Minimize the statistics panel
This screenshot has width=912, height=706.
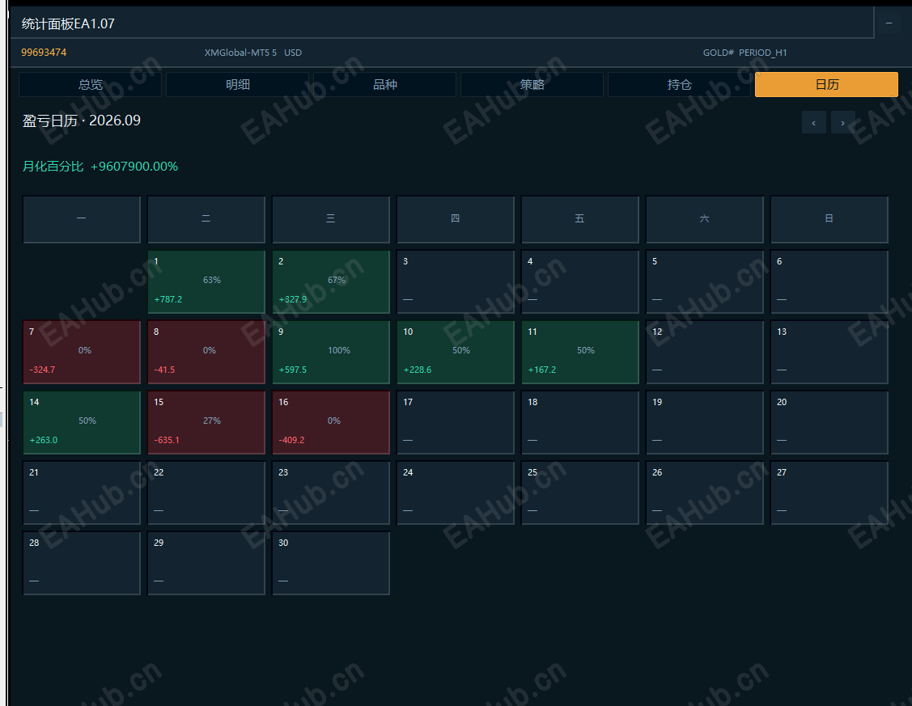point(889,23)
